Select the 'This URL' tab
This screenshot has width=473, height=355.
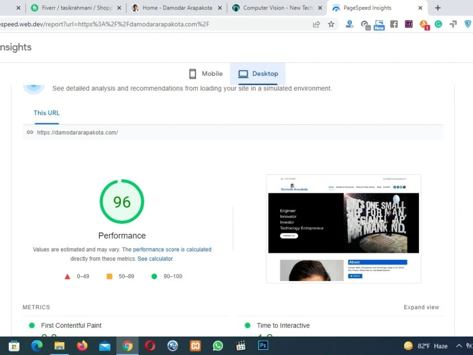coord(46,113)
